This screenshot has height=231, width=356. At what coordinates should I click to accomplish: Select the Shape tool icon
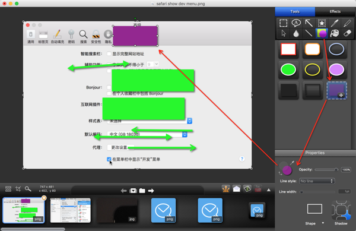pyautogui.click(x=322, y=33)
